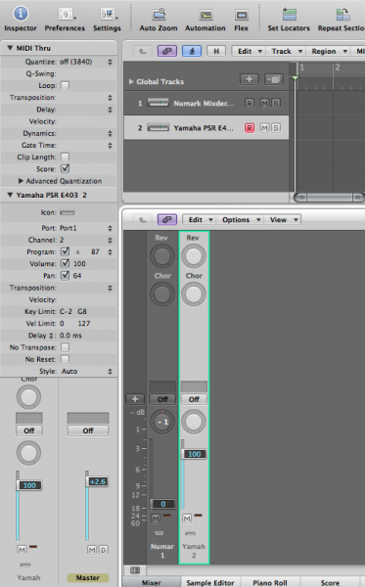Click the Yamaha channel volume fader

pos(194,454)
